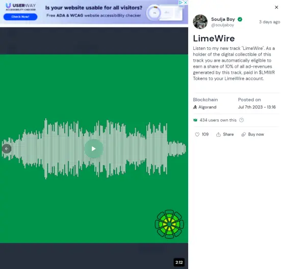This screenshot has height=269, width=285.
Task: Click Check Now on the UserWay ad
Action: (20, 17)
